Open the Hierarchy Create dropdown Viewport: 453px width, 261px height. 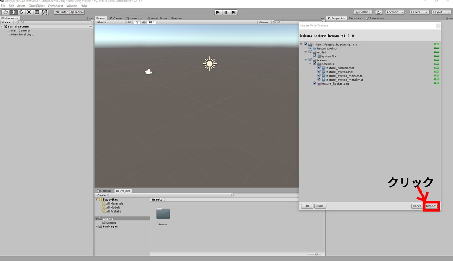7,22
